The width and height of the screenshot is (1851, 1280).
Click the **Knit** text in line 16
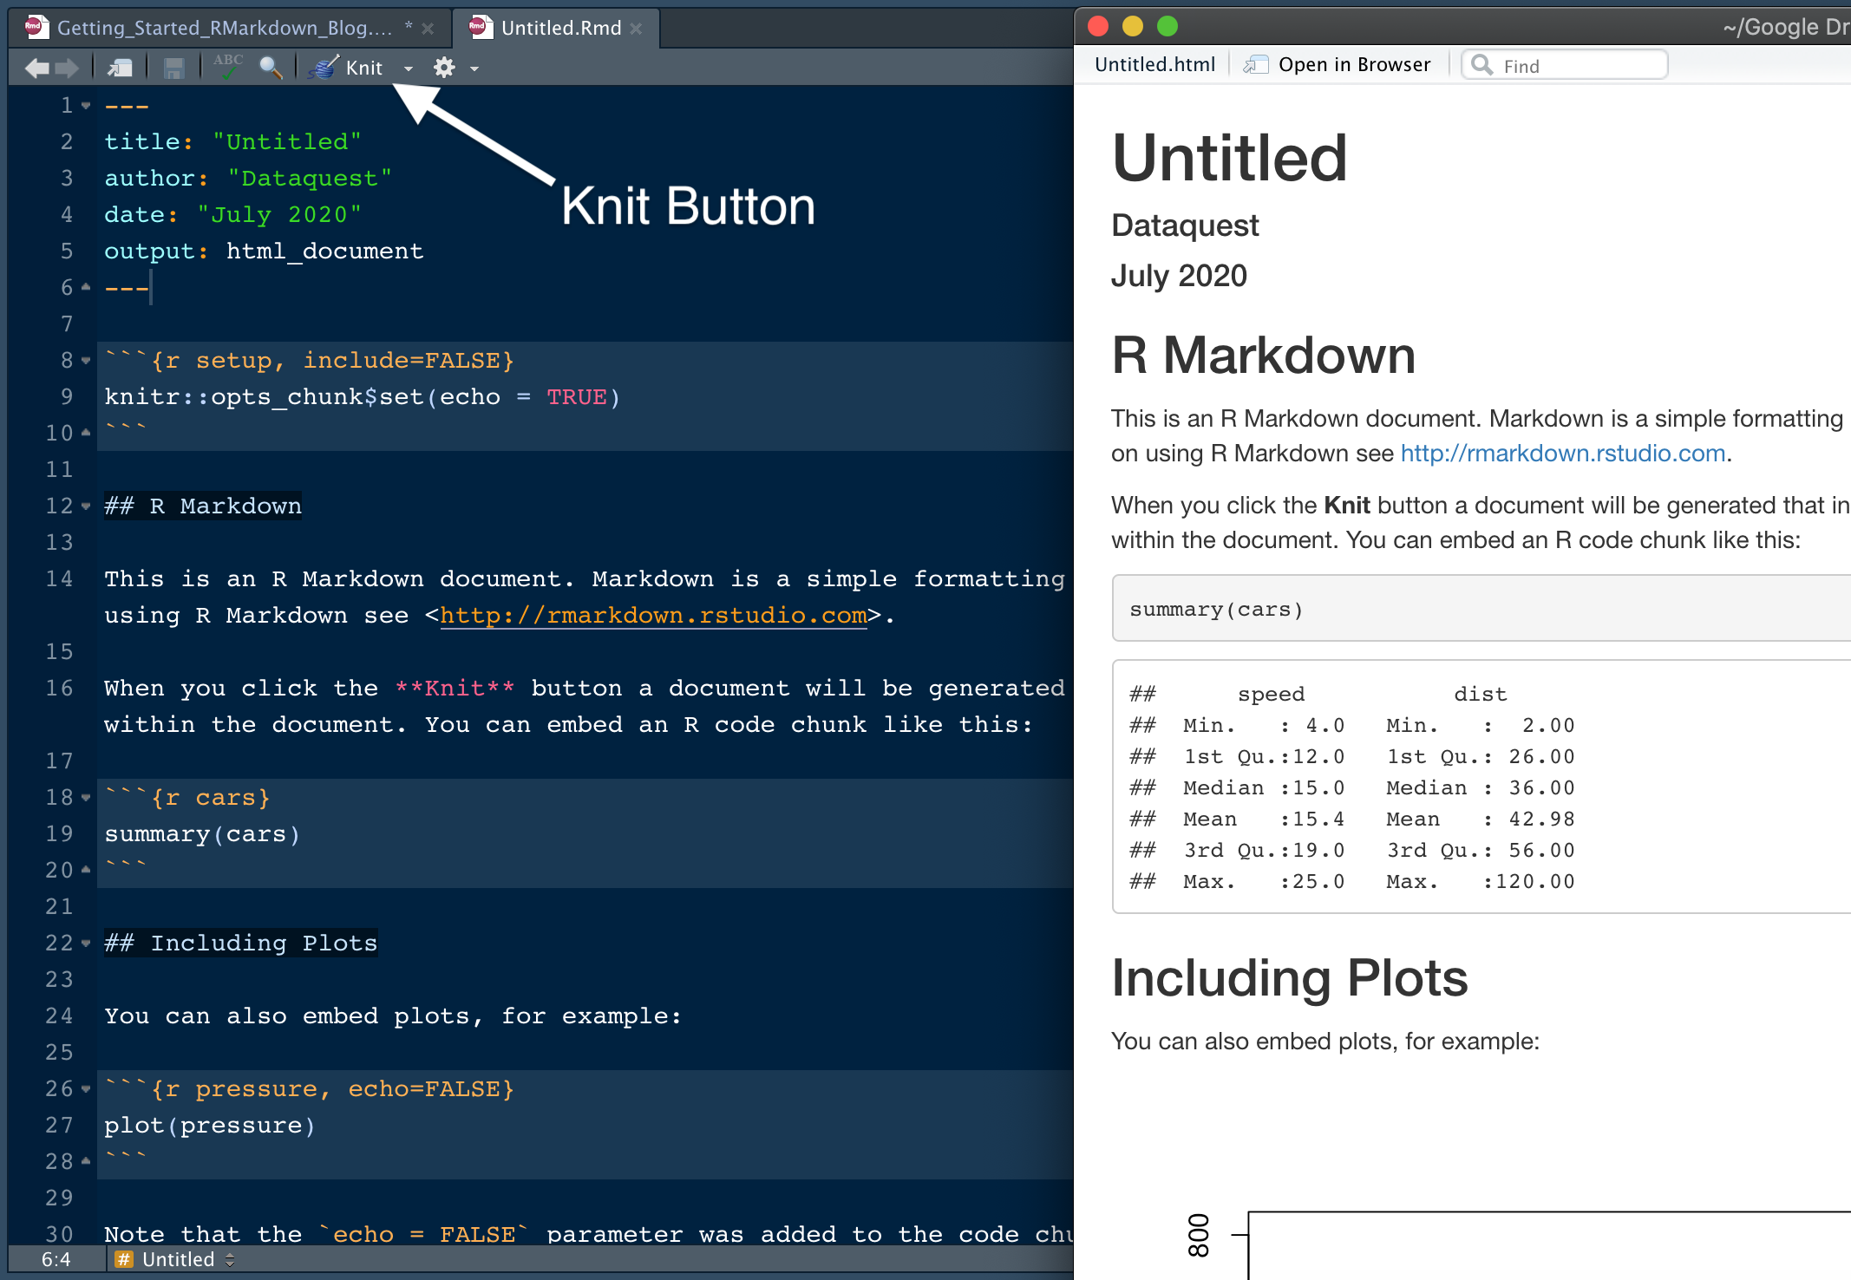(455, 688)
